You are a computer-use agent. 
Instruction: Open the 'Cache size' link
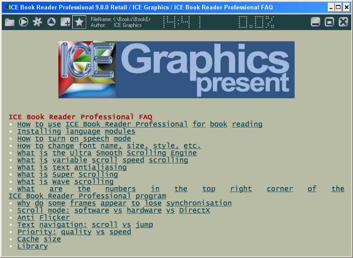39,239
